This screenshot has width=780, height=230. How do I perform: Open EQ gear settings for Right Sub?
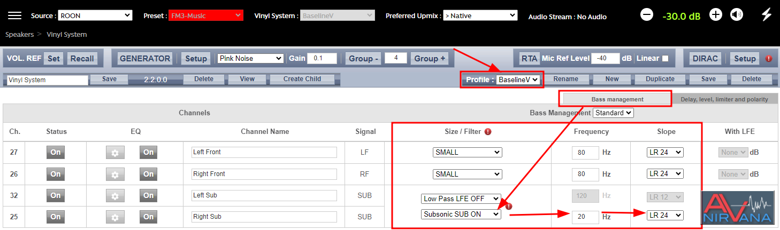[x=114, y=217]
